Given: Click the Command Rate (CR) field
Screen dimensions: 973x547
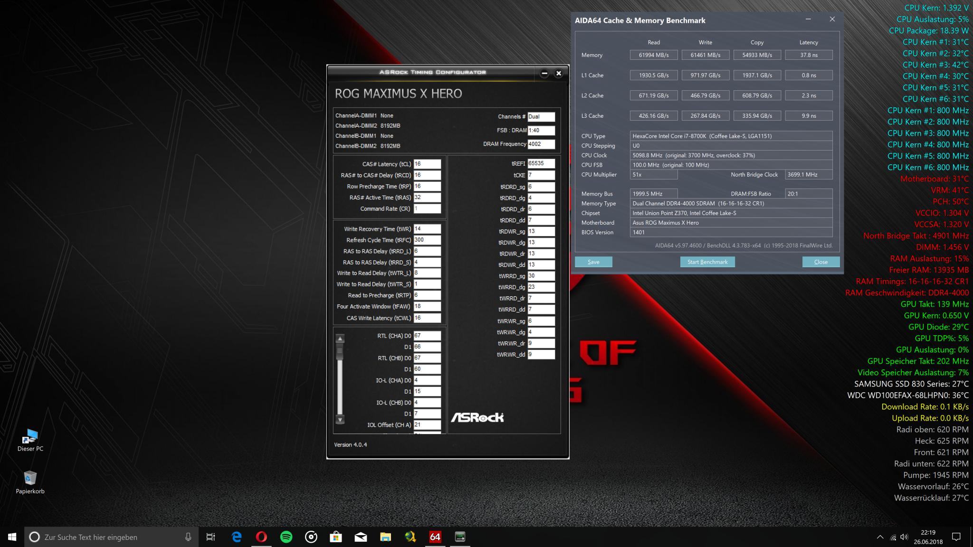Looking at the screenshot, I should 427,208.
